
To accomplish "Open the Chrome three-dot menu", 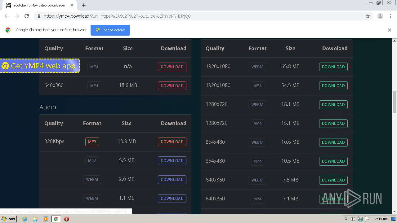I will click(390, 16).
